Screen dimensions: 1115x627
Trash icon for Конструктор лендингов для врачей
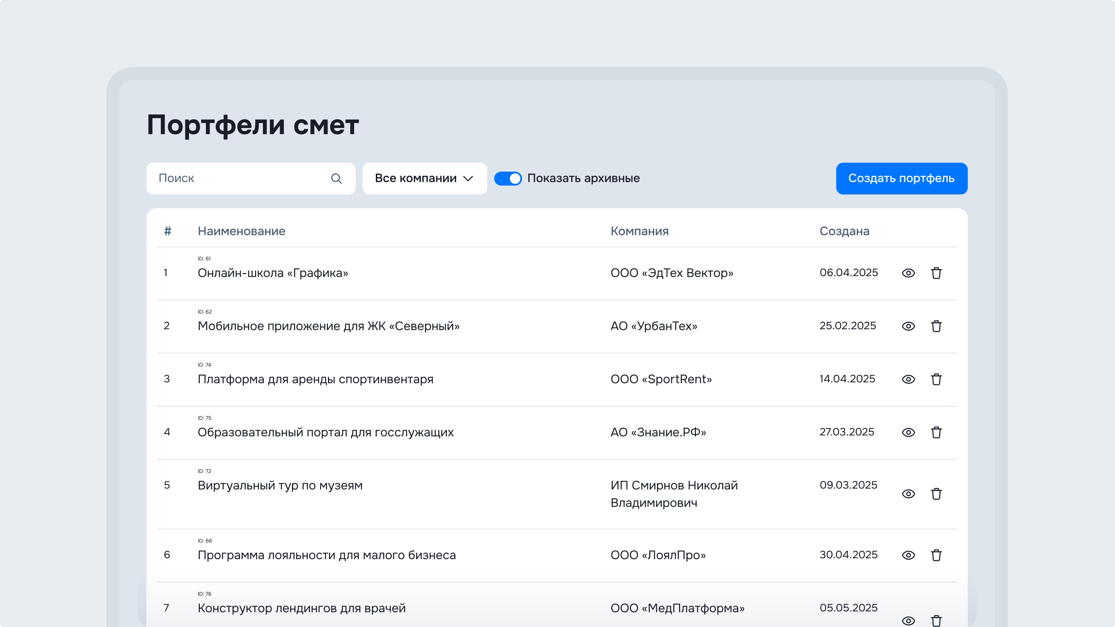pos(936,621)
